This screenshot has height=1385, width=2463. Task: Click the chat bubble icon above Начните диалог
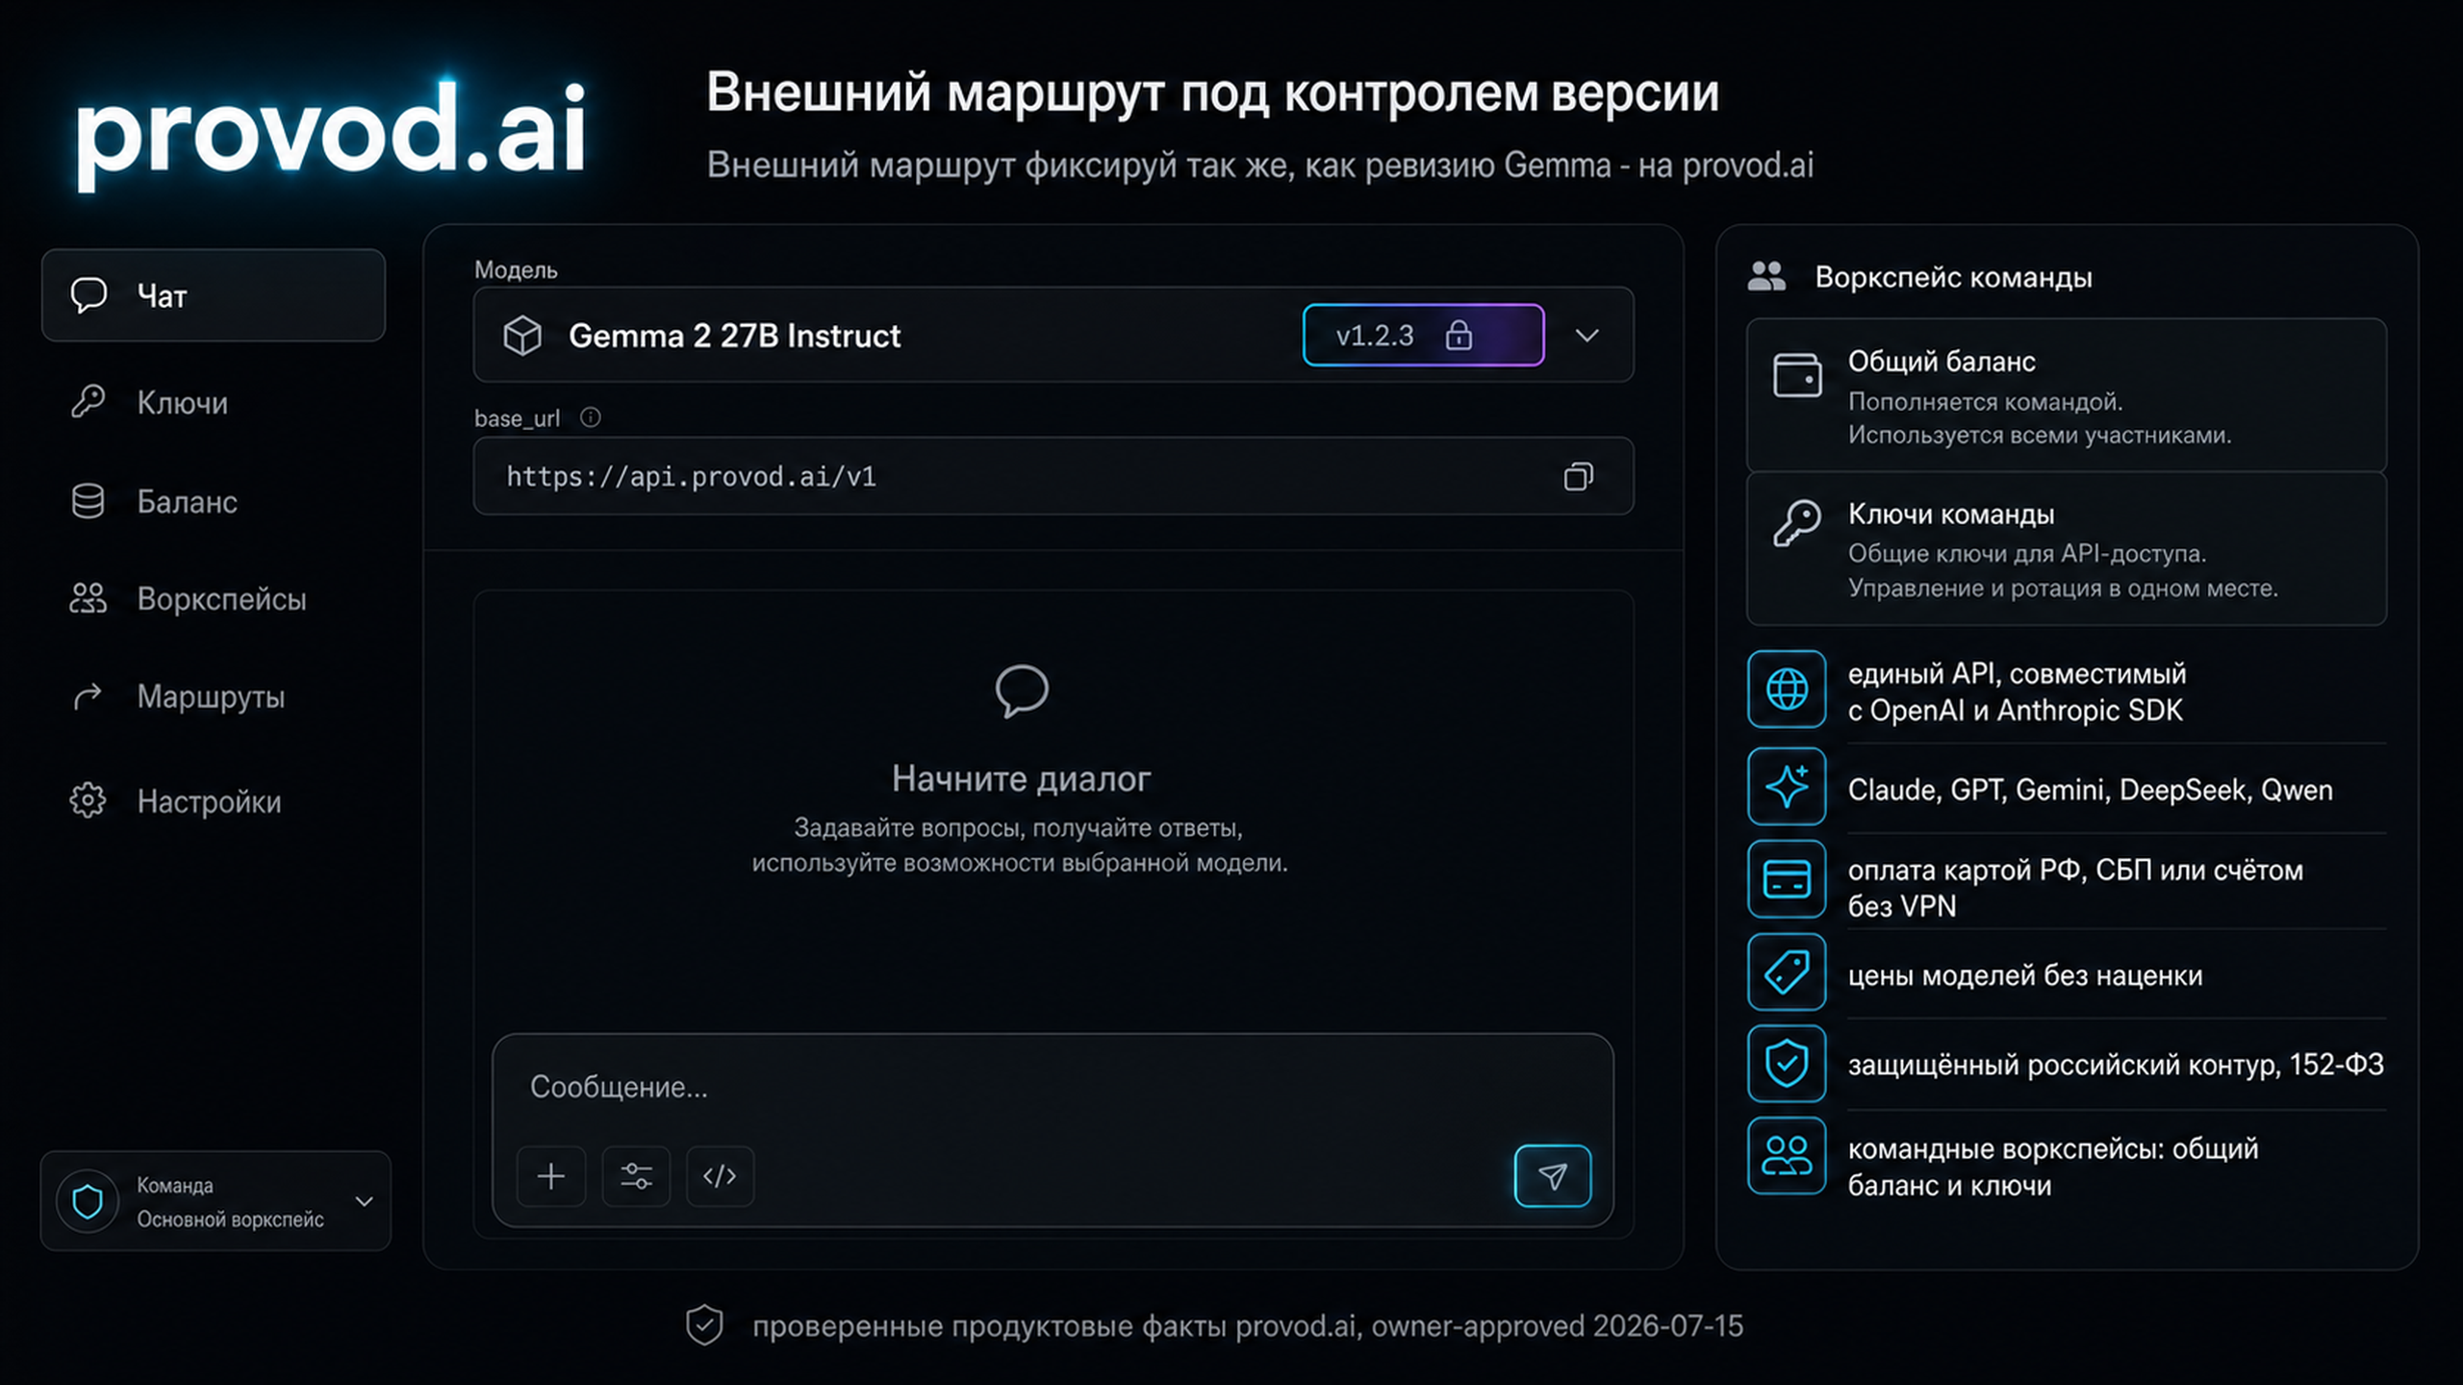pyautogui.click(x=1021, y=691)
